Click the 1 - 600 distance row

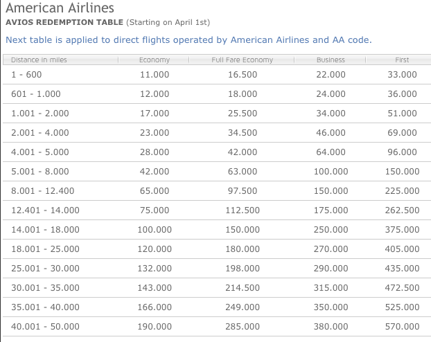27,74
